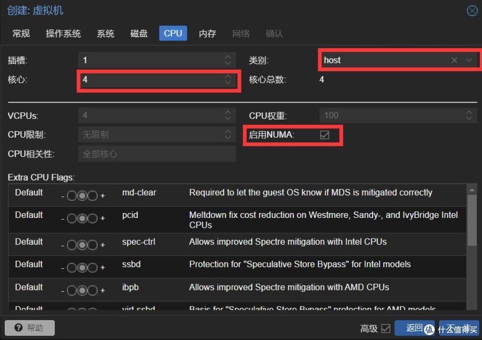Click the md-clear flag name
Screen dimensions: 482x340
click(x=139, y=193)
